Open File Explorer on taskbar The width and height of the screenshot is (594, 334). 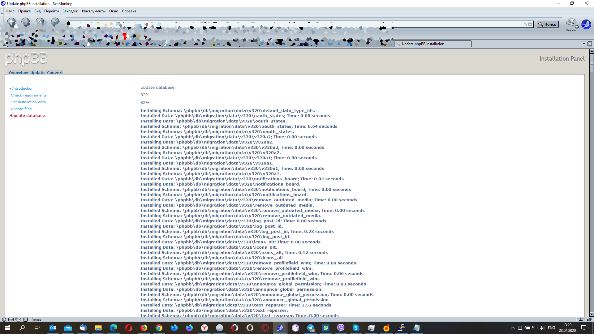click(98, 328)
